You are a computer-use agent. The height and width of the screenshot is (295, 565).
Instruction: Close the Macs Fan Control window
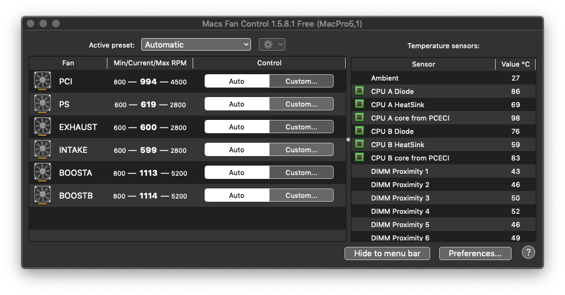31,23
